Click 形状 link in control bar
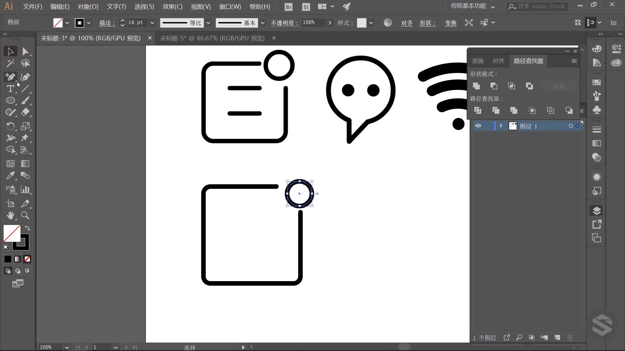 [x=427, y=23]
